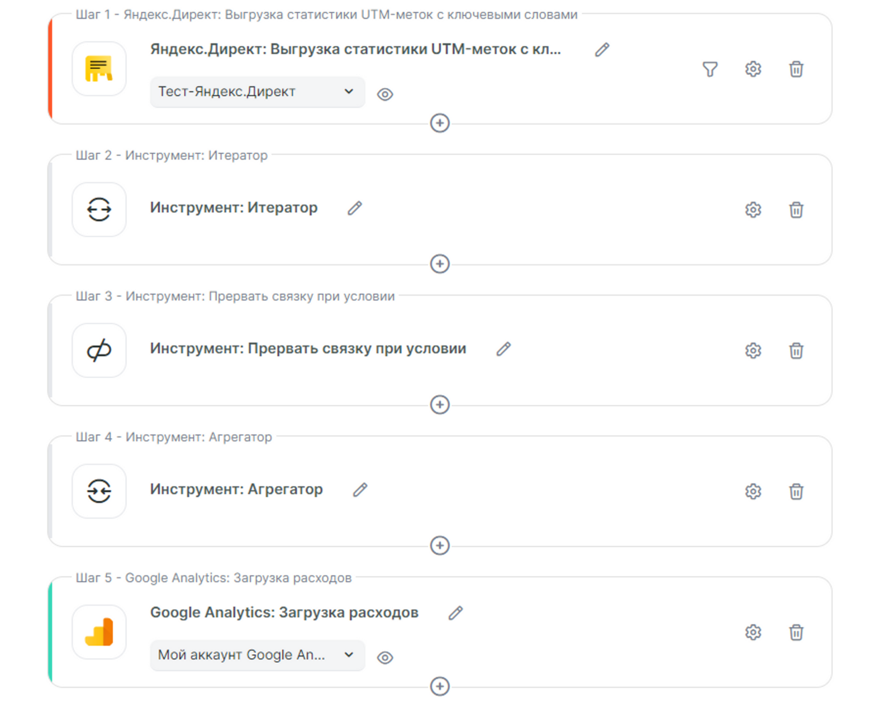Screen dimensions: 894x704
Task: Add step after Yandex.Direct step
Action: [440, 123]
